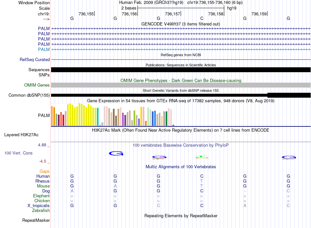Click the black Sequences publications bar
311x228 pixels.
(181, 70)
